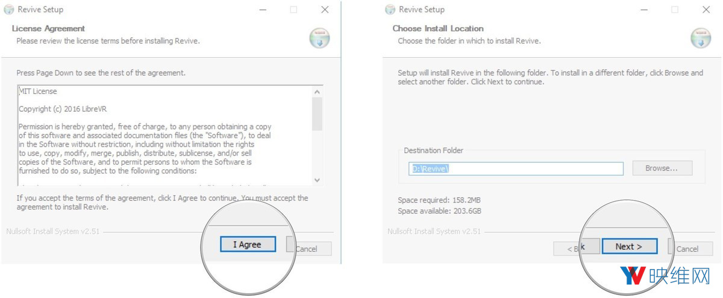
Task: Click the 'Space required: 158.2MB' text
Action: (x=439, y=200)
